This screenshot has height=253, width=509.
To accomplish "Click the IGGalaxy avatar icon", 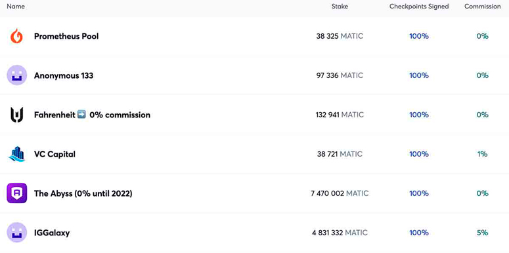I will (x=16, y=233).
